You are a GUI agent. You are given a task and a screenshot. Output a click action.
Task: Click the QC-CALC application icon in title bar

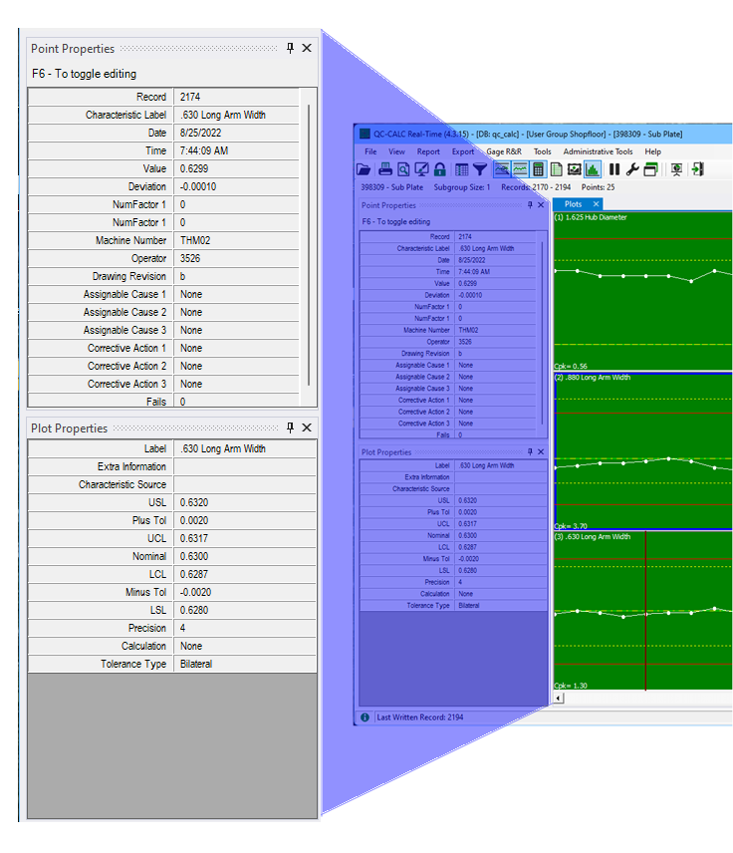(x=365, y=134)
